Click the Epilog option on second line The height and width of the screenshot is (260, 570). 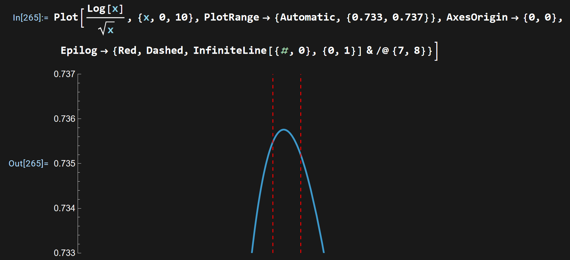(x=79, y=50)
